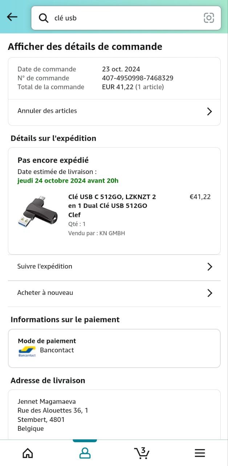Viewport: 228px width, 466px height.
Task: Choose Acheter à nouveau row
Action: [45, 292]
